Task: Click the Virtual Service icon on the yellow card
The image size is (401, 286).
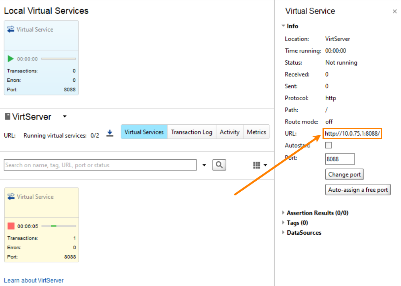Action: (x=11, y=196)
